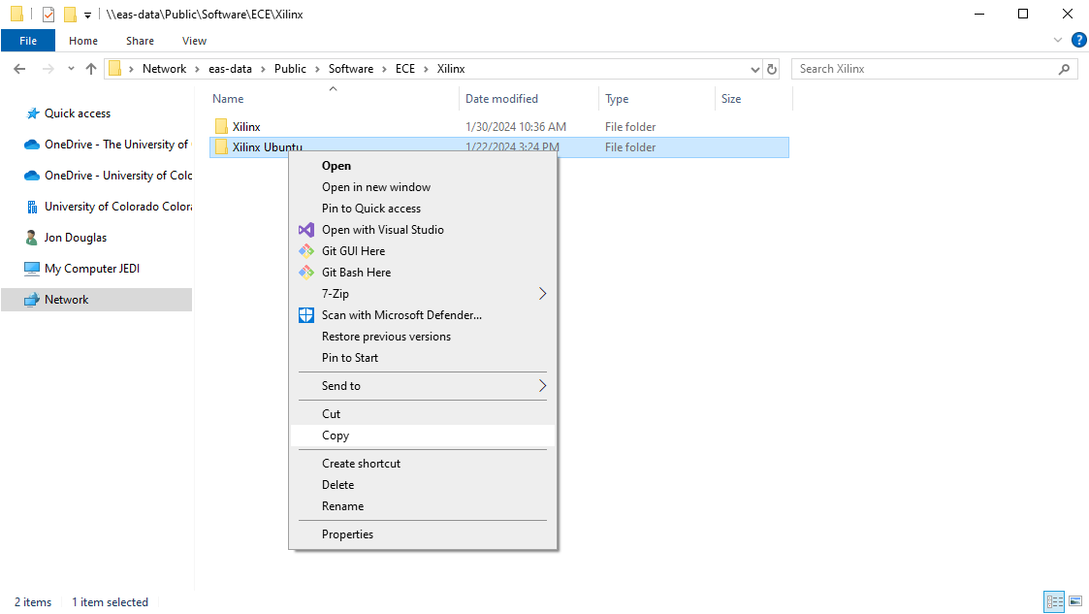Switch to the View ribbon tab

coord(195,41)
